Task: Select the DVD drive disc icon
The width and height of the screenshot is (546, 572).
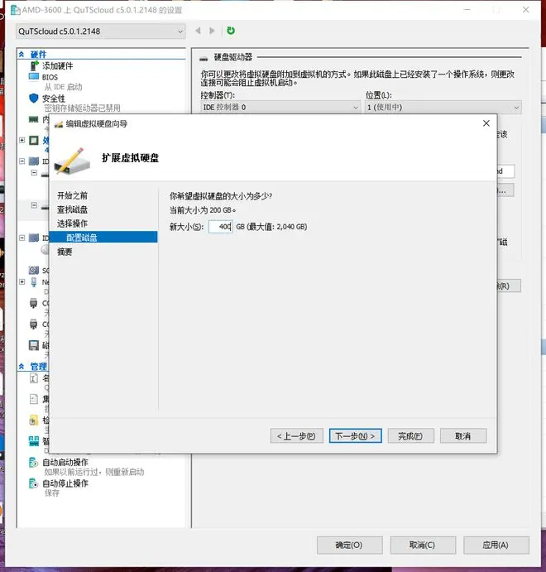Action: click(x=45, y=249)
